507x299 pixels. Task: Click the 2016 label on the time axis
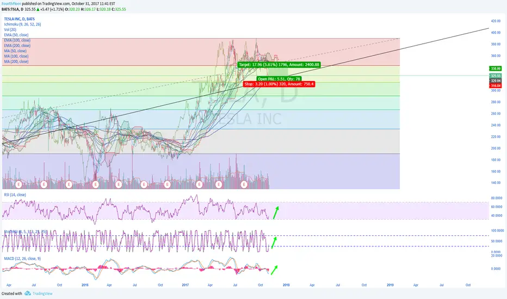[x=85, y=285]
